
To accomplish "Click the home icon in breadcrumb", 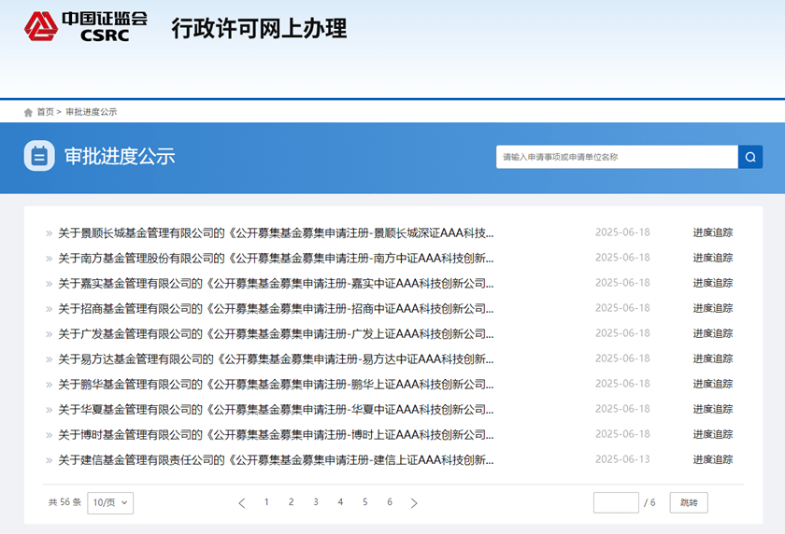I will (28, 113).
